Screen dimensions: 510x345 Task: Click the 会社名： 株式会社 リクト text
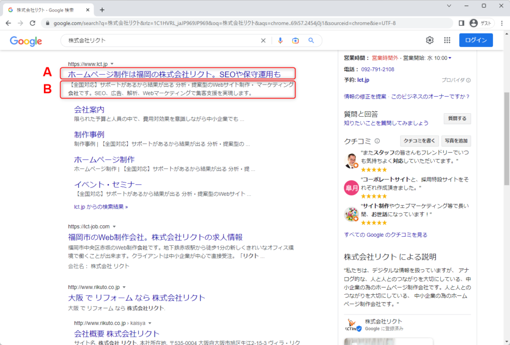[x=99, y=266]
